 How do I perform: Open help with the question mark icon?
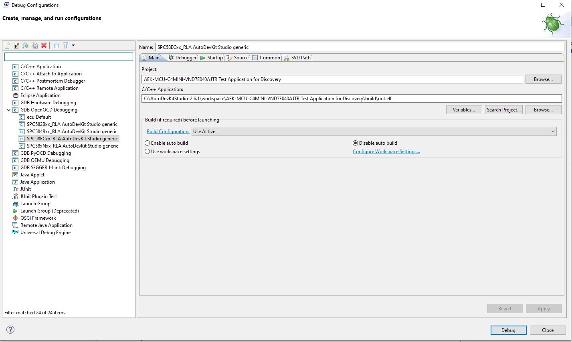tap(10, 330)
